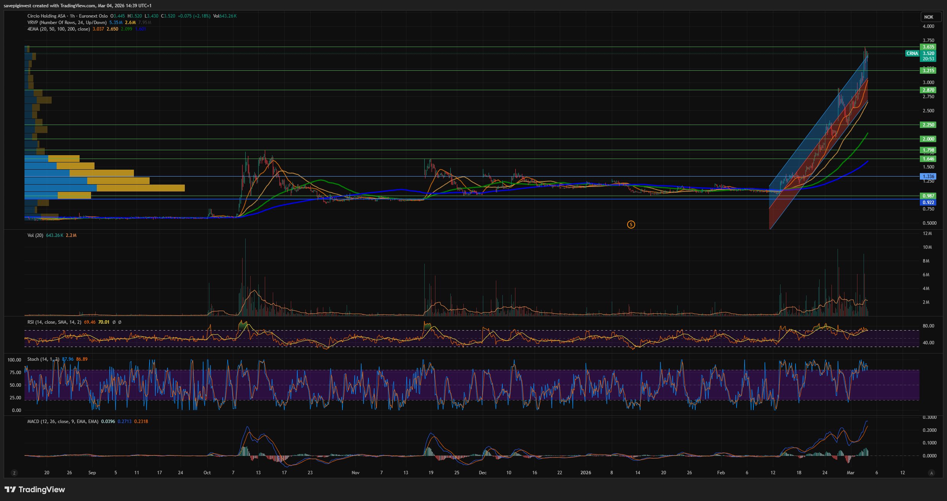Click the TradingView logo in footer
The image size is (947, 501).
coord(35,490)
